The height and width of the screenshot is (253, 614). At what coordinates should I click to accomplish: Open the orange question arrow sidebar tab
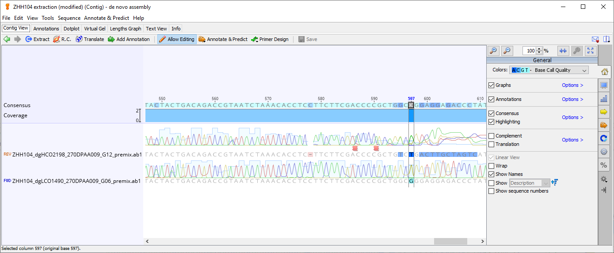point(604,125)
